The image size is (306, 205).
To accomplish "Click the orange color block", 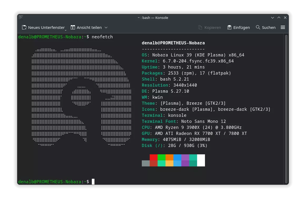I will [169, 157].
